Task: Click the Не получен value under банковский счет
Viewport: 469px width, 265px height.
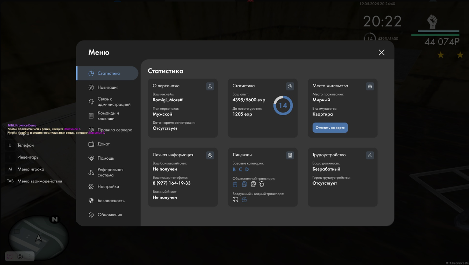Action: pyautogui.click(x=165, y=169)
